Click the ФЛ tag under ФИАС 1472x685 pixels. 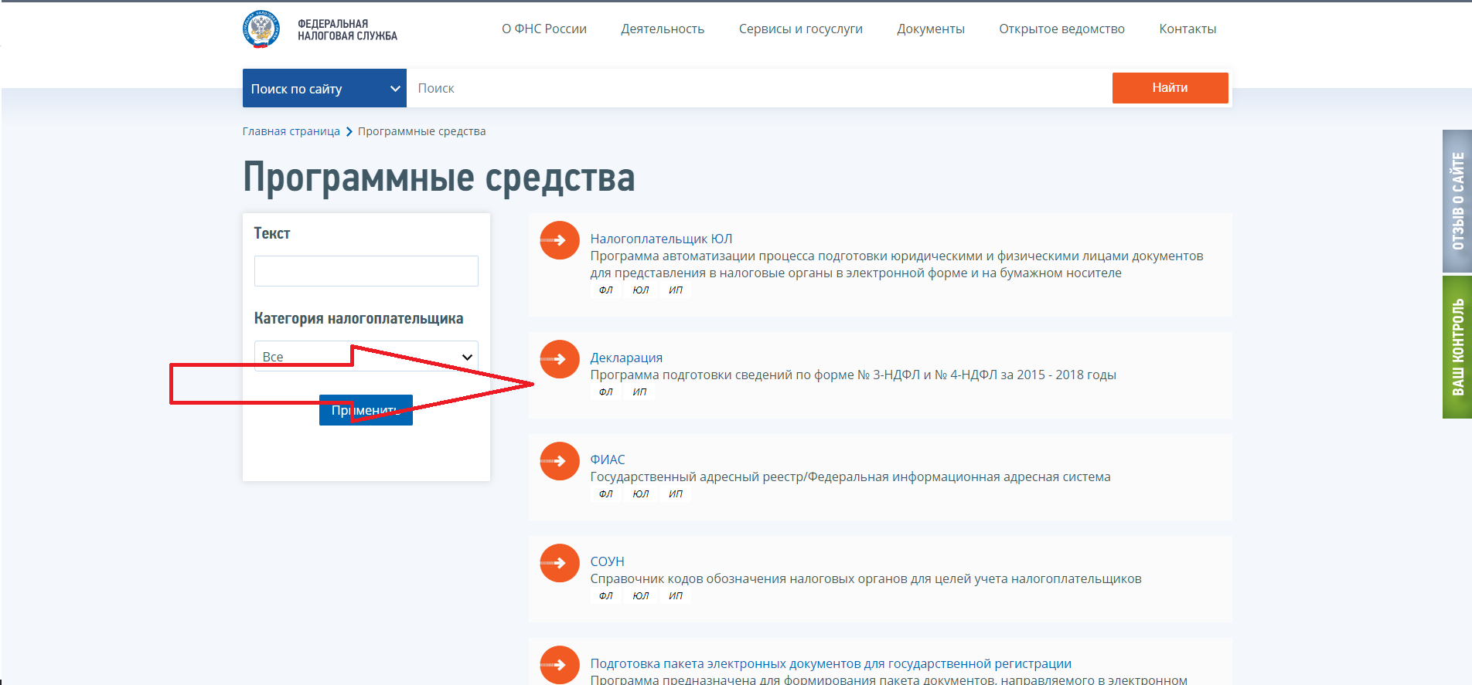tap(605, 494)
